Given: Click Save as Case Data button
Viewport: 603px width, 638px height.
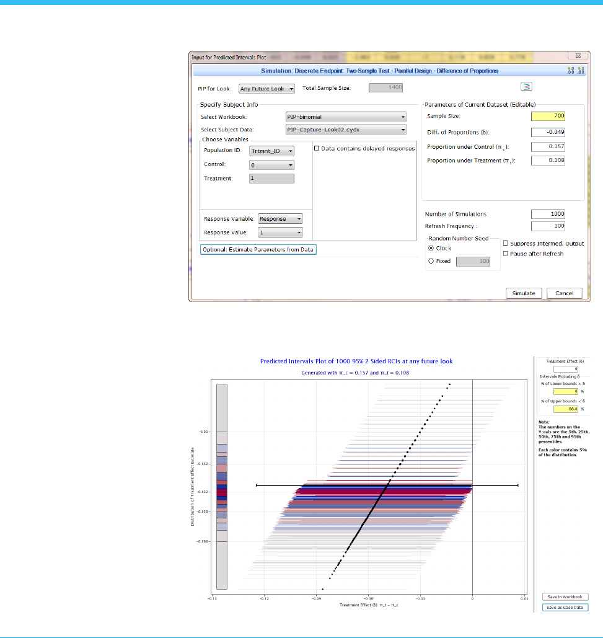Looking at the screenshot, I should [565, 607].
